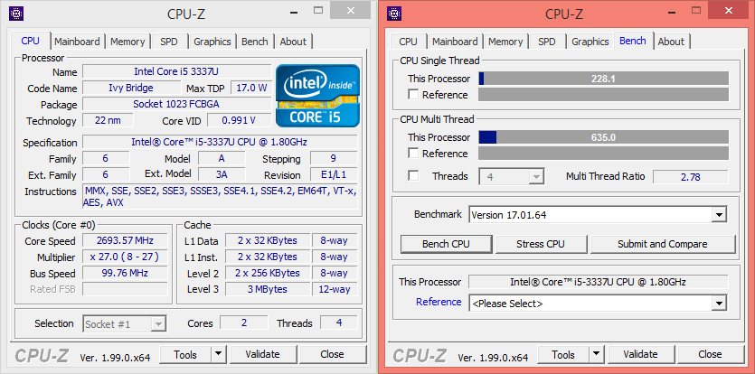Click the Max TDP value 17.0 W

click(250, 88)
